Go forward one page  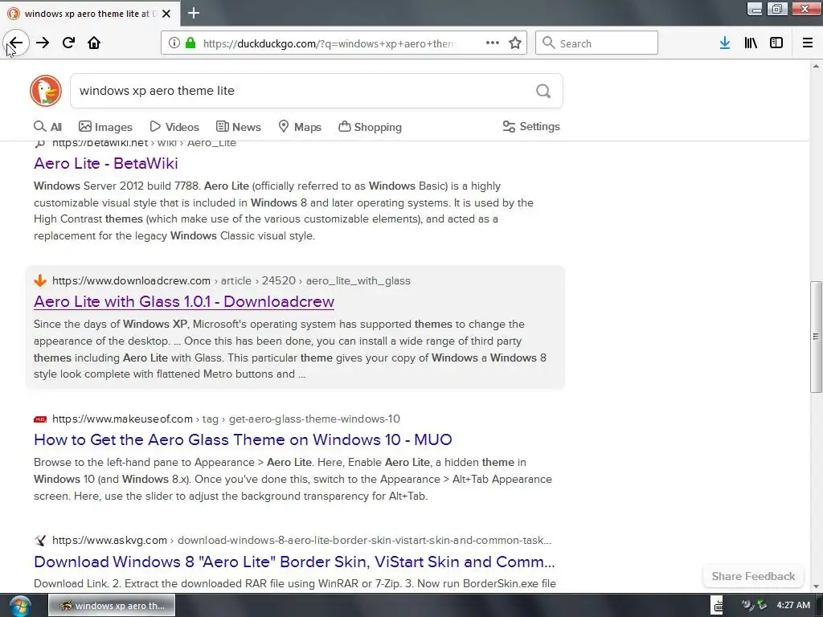tap(43, 43)
